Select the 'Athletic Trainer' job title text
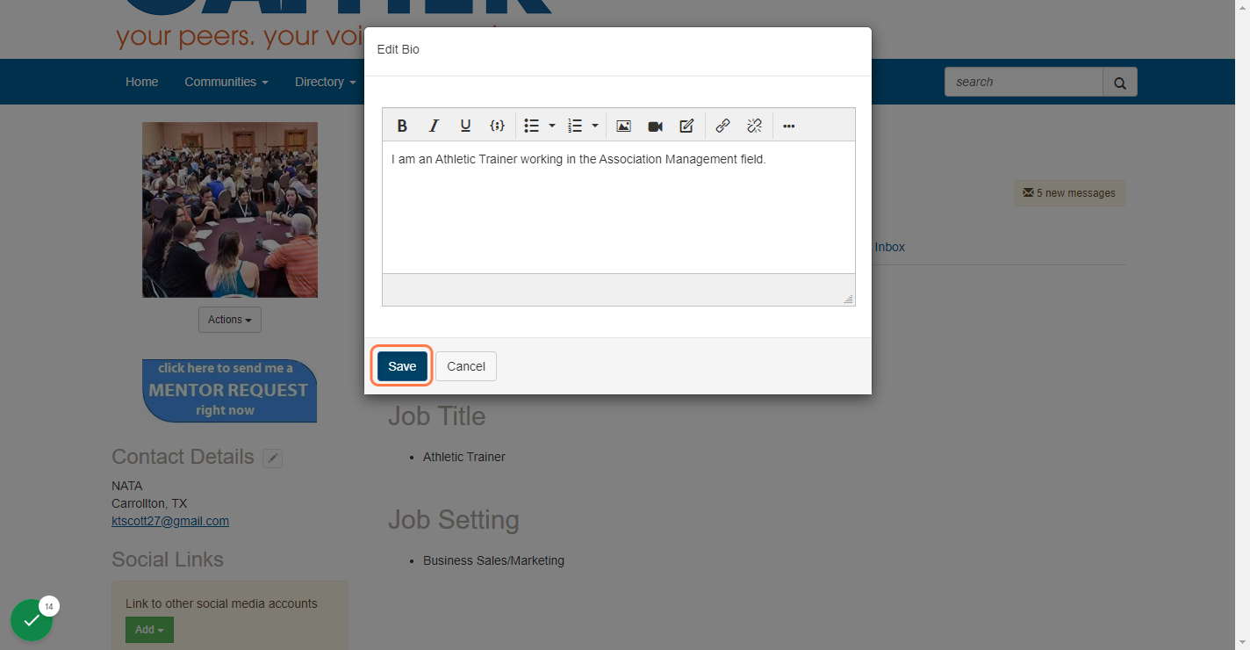1250x650 pixels. [464, 457]
